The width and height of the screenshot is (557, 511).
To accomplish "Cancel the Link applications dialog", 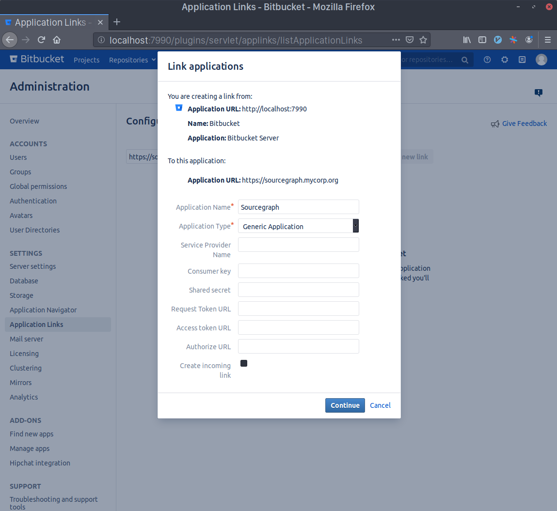I will point(380,405).
